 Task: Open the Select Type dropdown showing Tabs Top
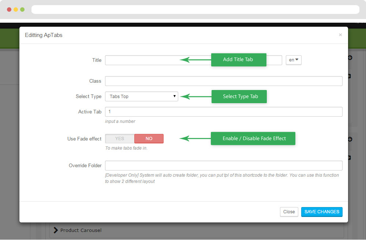[141, 96]
